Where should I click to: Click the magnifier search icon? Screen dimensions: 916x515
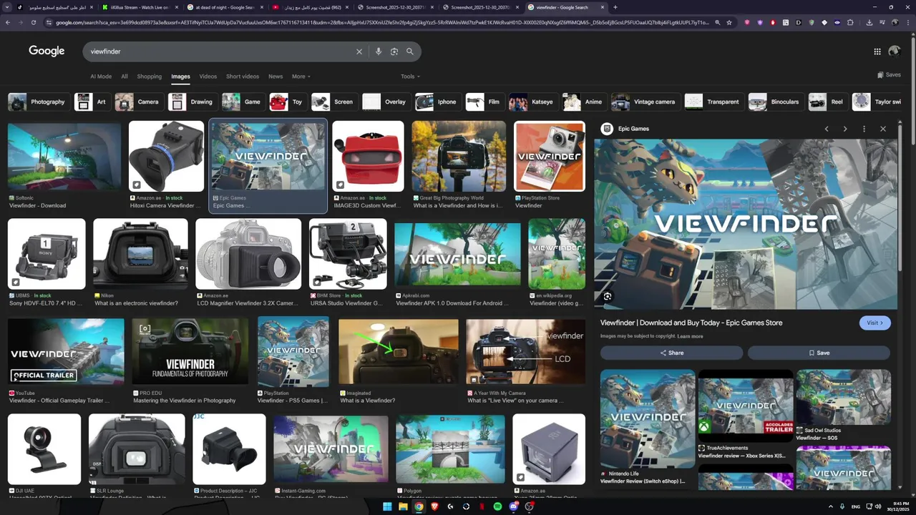click(410, 51)
